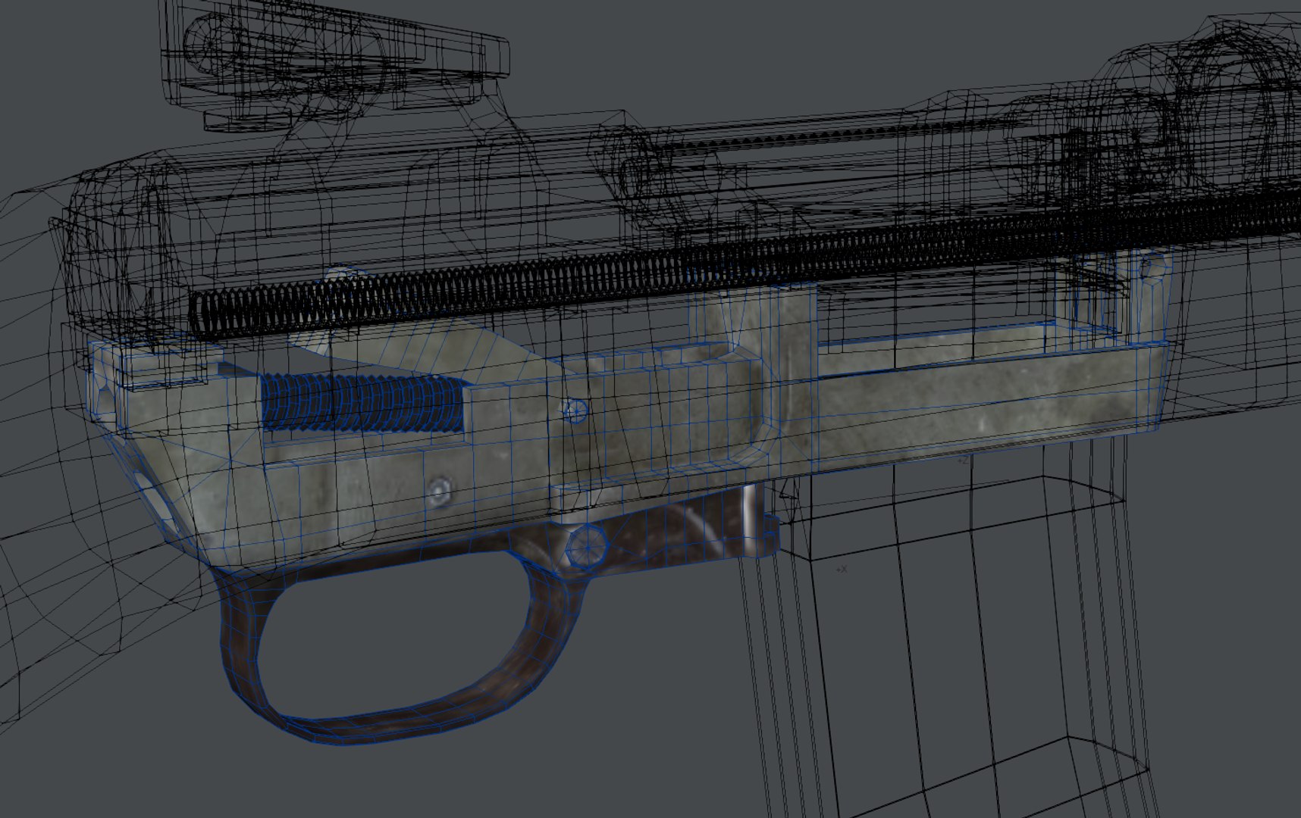Image resolution: width=1301 pixels, height=818 pixels.
Task: Select the hexagonal bolt on trigger guard
Action: [588, 545]
